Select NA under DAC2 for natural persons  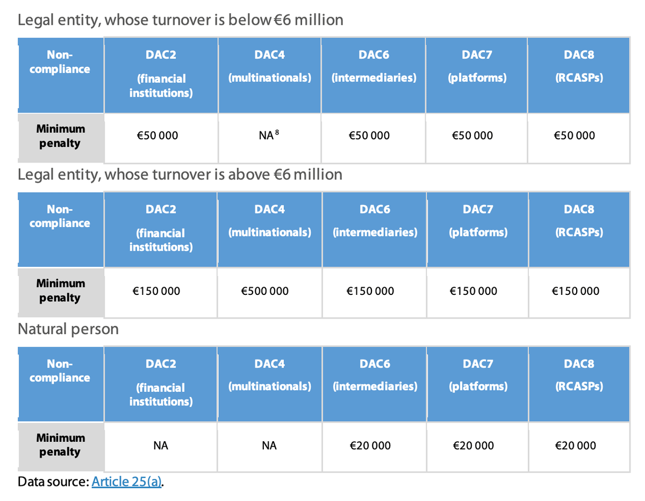(161, 446)
